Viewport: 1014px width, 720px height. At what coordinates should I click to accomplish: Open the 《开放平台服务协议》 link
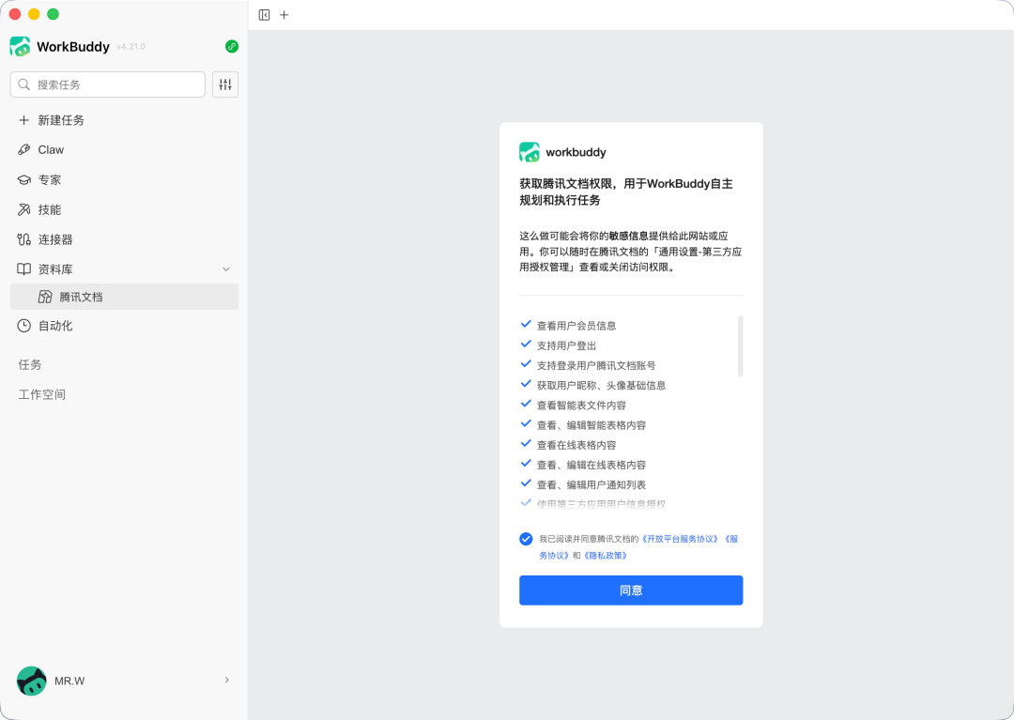coord(680,539)
